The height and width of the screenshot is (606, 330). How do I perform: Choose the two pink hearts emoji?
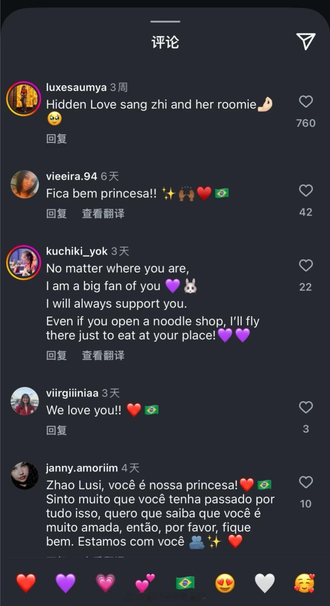145,583
